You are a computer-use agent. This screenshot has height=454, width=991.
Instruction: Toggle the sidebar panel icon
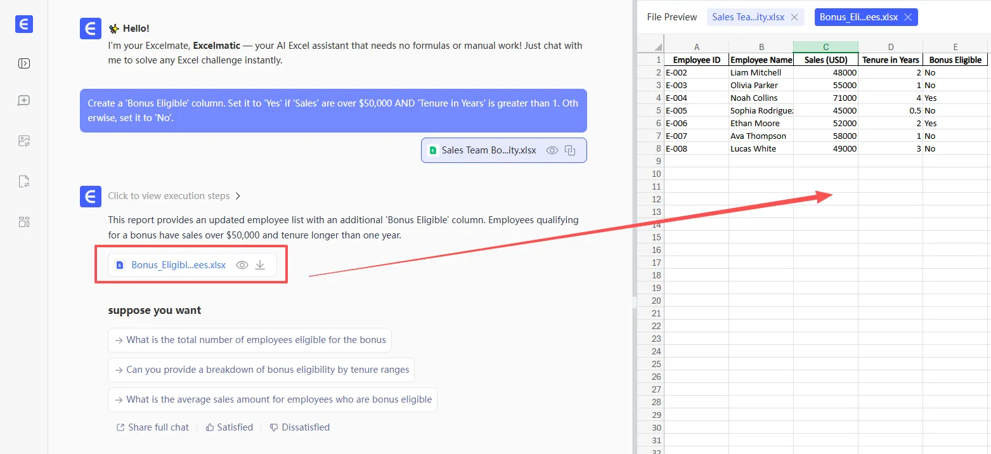[x=24, y=63]
